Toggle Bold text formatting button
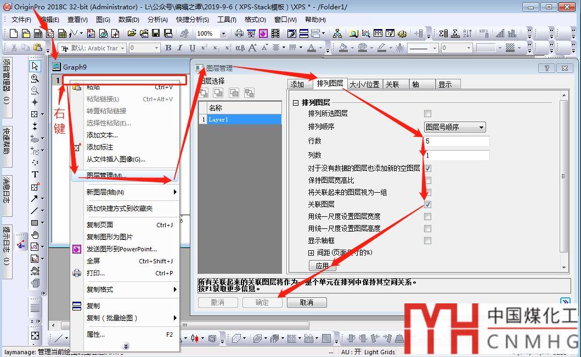Image resolution: width=581 pixels, height=357 pixels. pos(168,48)
